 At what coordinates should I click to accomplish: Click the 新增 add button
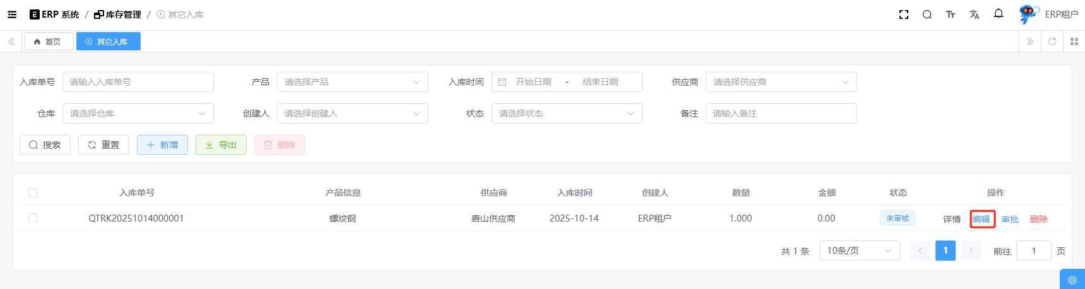click(x=162, y=145)
